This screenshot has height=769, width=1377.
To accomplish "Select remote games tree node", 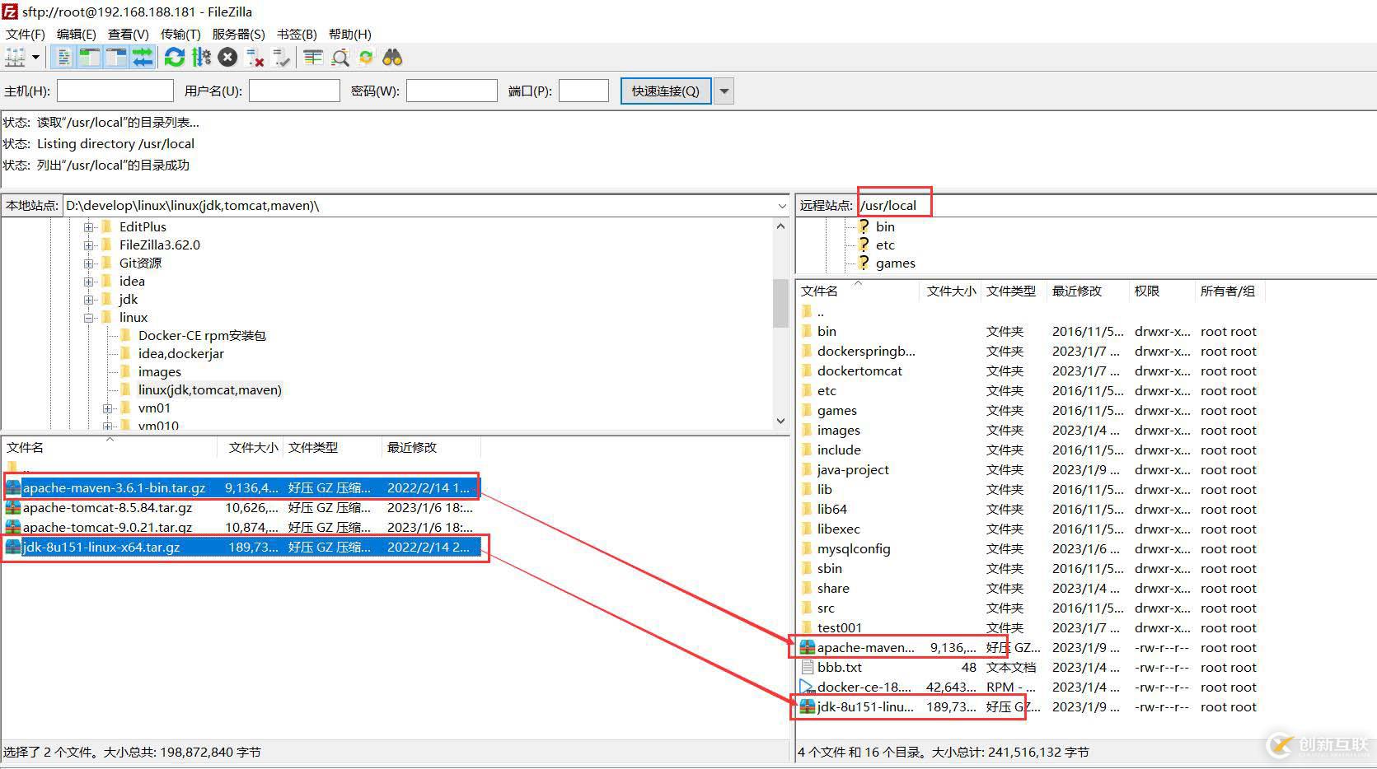I will pyautogui.click(x=896, y=263).
